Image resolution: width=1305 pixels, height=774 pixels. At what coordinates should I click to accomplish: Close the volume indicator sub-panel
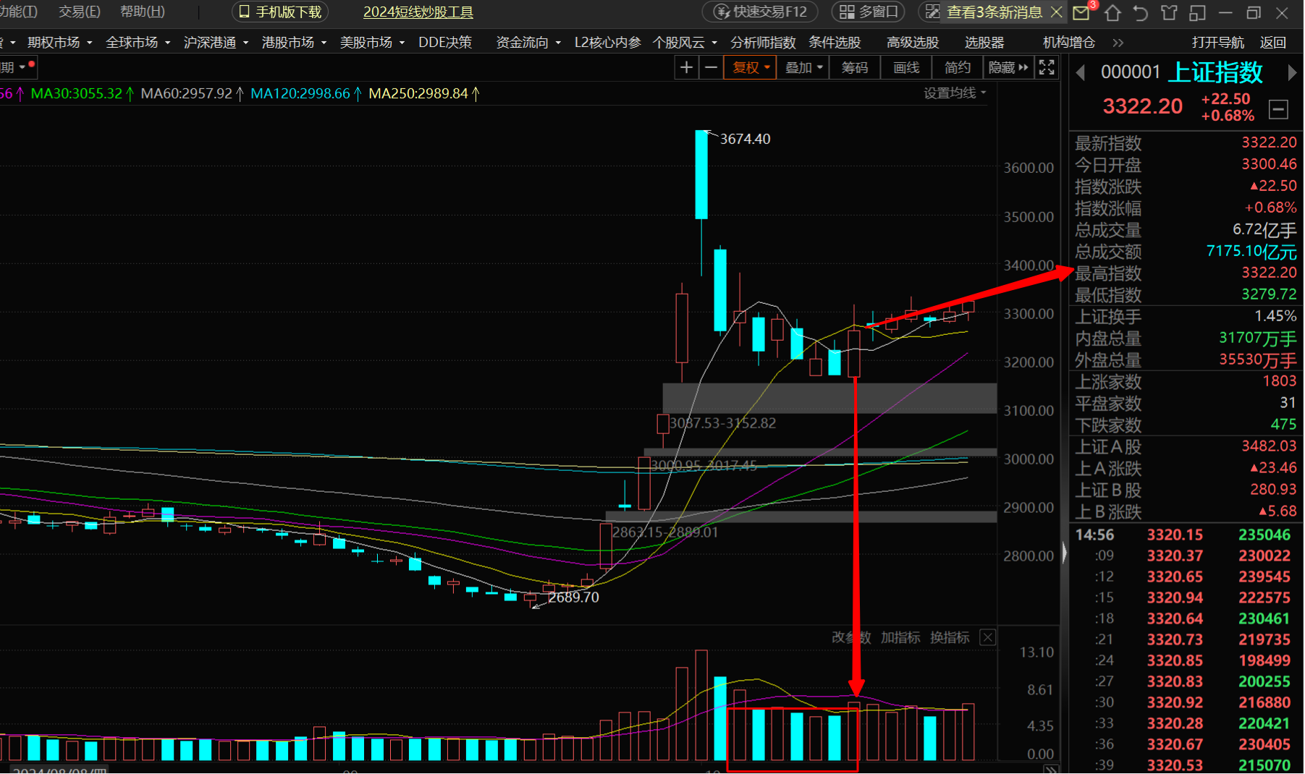(987, 637)
